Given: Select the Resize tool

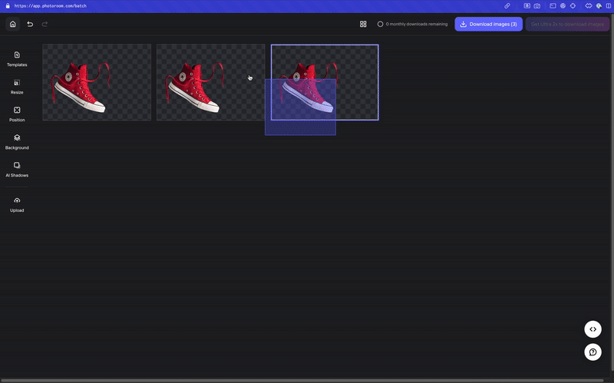Looking at the screenshot, I should click(x=17, y=86).
